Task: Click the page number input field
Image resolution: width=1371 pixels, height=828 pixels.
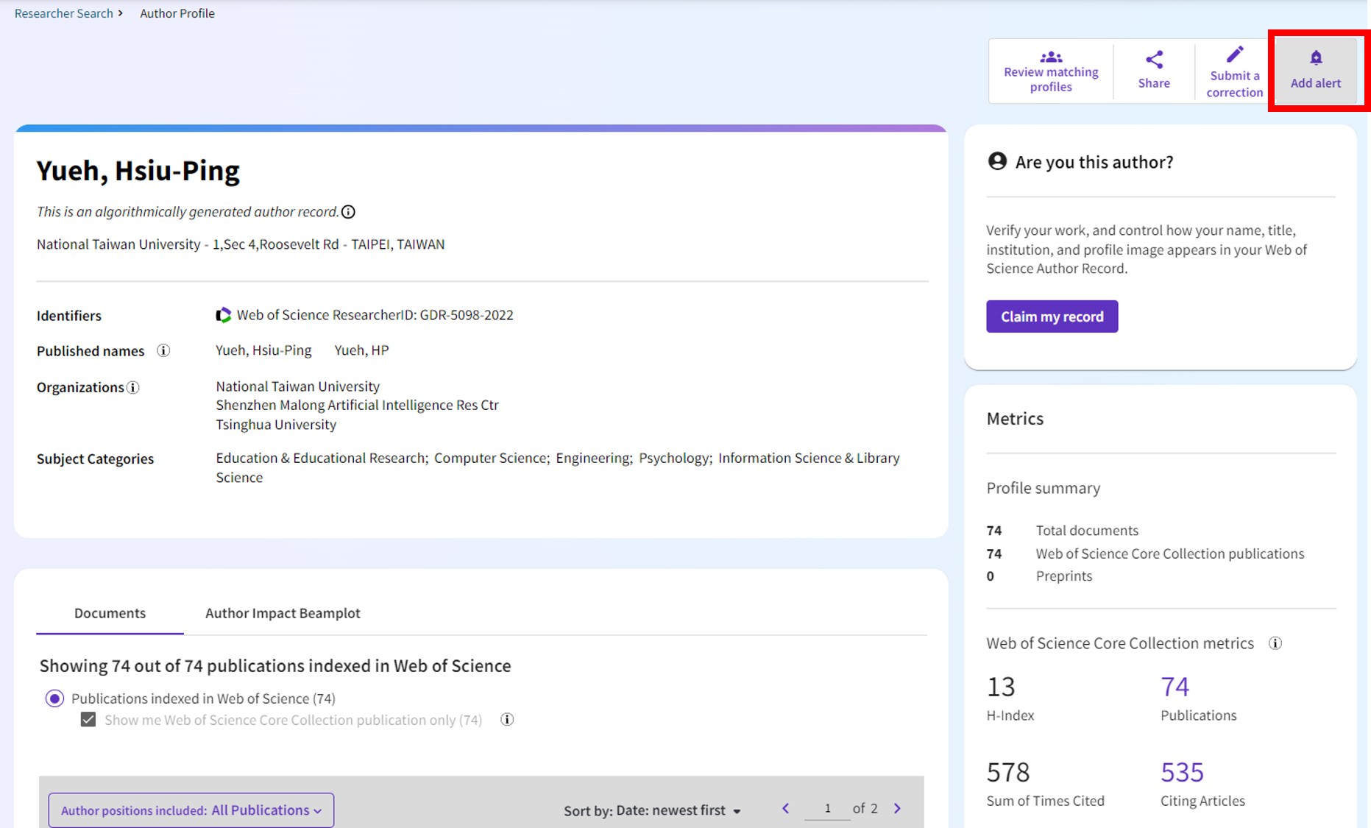Action: tap(827, 808)
